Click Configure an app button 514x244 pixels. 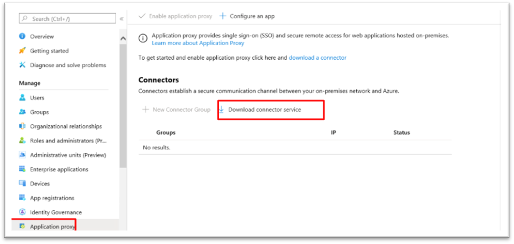[247, 16]
